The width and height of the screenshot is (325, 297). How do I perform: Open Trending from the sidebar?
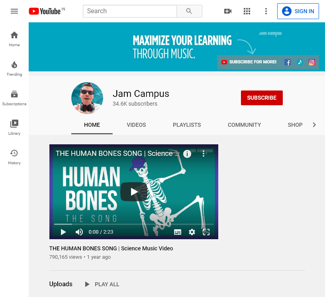tap(14, 69)
